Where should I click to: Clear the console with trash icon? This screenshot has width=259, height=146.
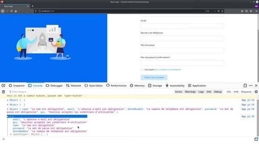pos(4,92)
